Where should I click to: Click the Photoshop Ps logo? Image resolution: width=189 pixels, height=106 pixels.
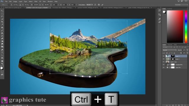2,1
